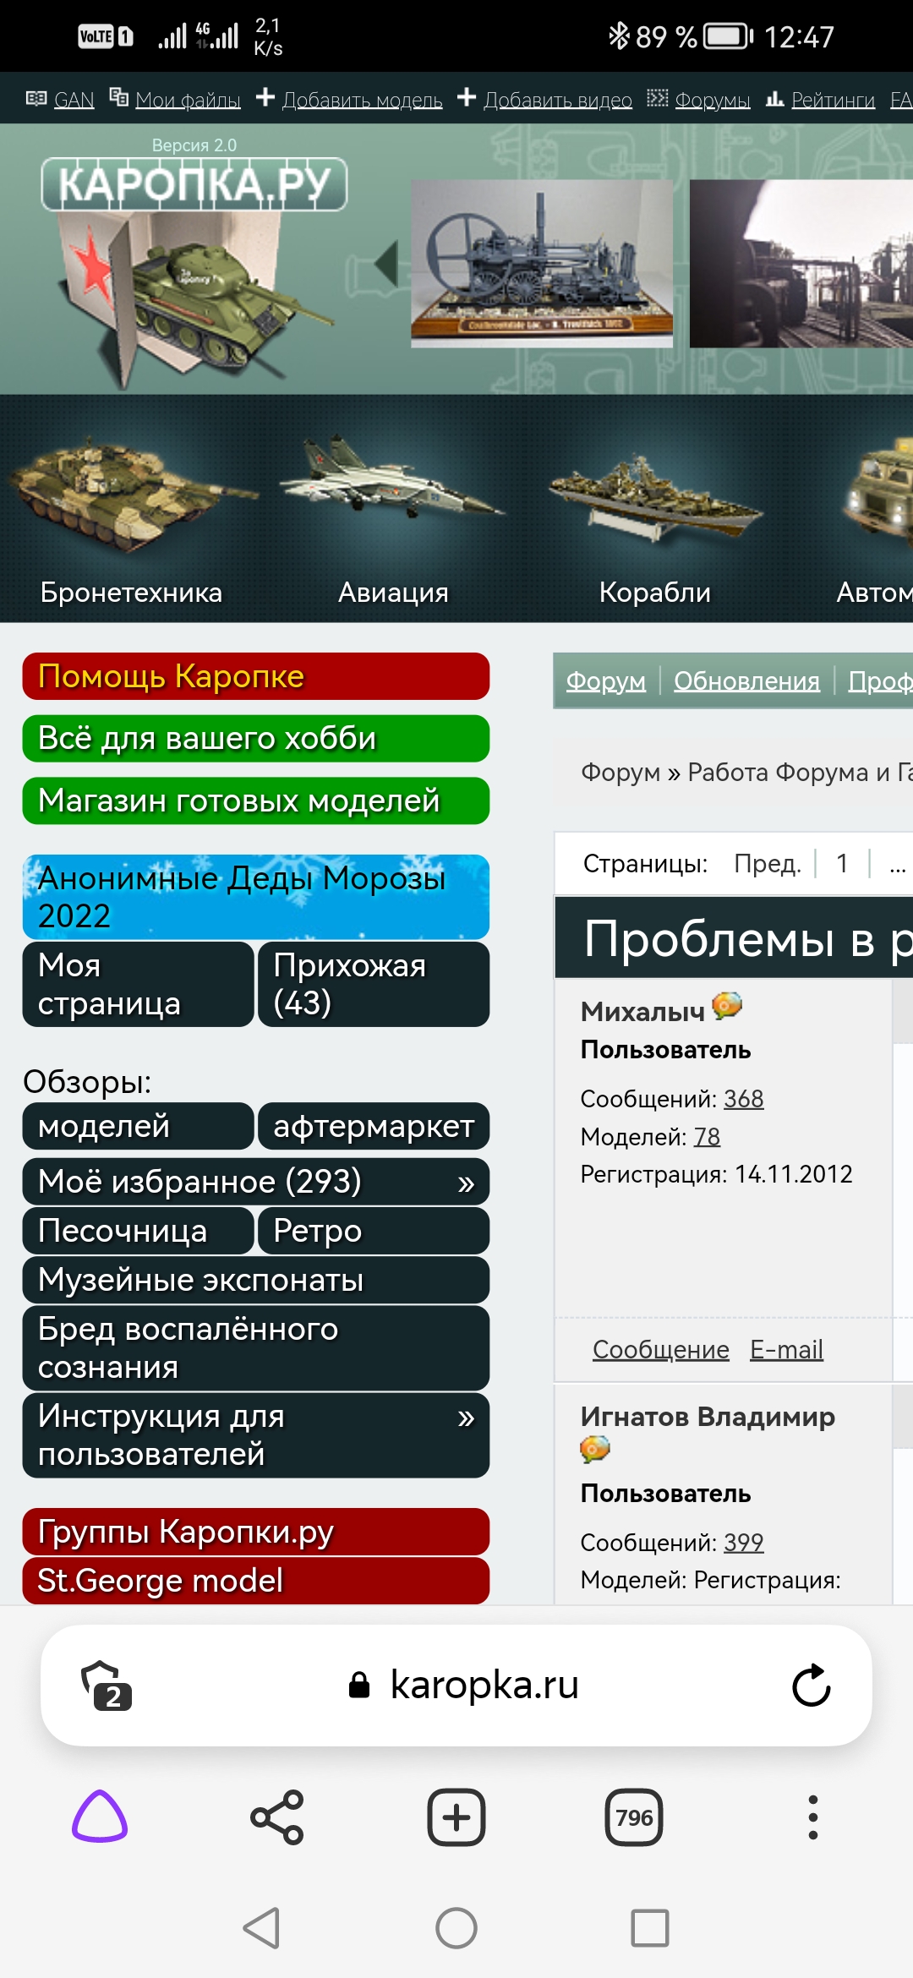Tap the share icon in browser toolbar
Image resolution: width=913 pixels, height=1978 pixels.
point(277,1817)
